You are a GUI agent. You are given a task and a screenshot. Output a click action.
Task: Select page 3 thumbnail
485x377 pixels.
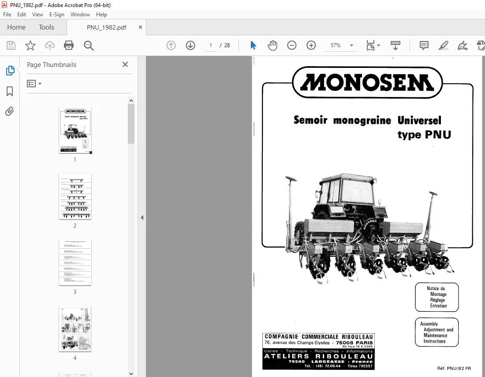click(75, 263)
